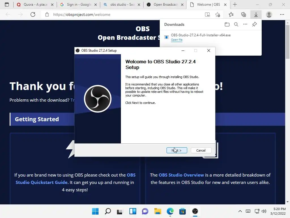
Task: Click OBS-Studio-27.2.4-Full-Installer-x64.exe file name
Action: pos(201,35)
